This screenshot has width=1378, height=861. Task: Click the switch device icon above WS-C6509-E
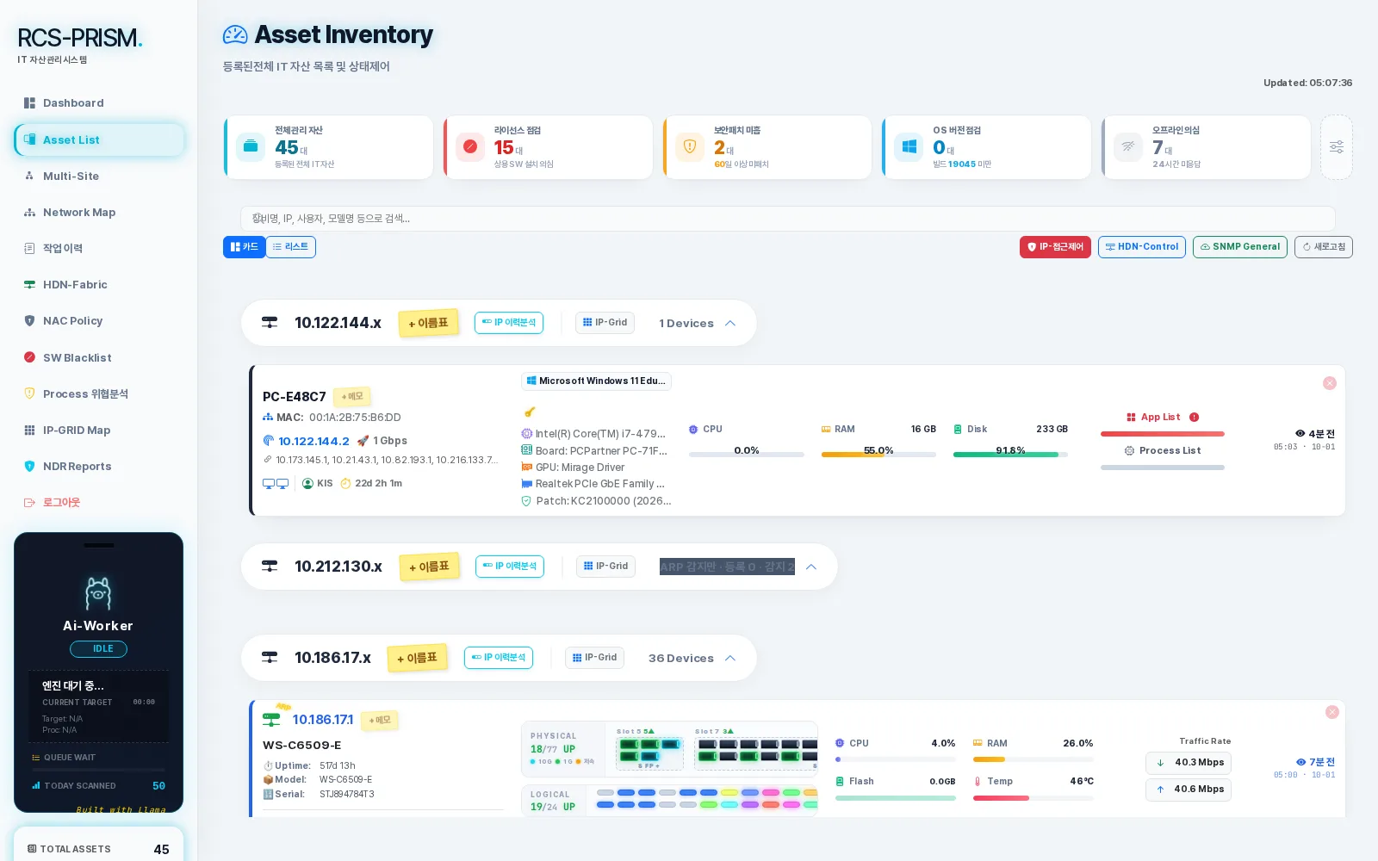[271, 719]
